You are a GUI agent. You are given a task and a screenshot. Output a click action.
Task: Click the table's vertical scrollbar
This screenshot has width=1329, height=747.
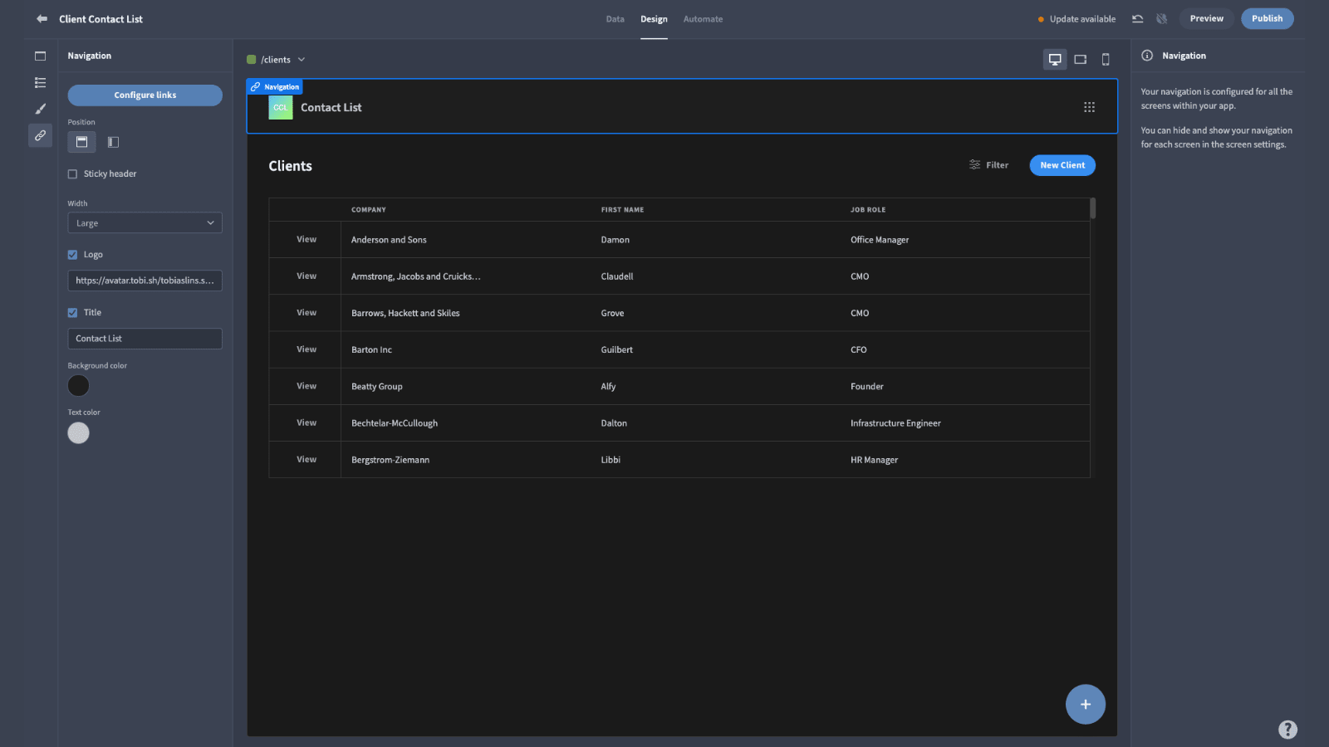pyautogui.click(x=1093, y=208)
